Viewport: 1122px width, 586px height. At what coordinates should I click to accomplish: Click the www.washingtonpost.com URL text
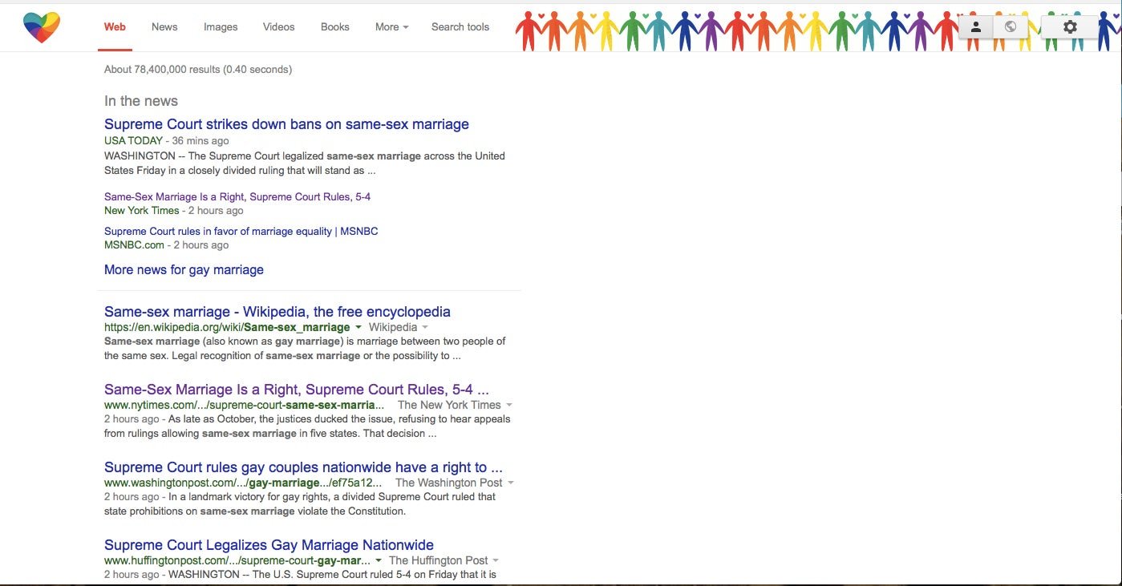coord(244,483)
